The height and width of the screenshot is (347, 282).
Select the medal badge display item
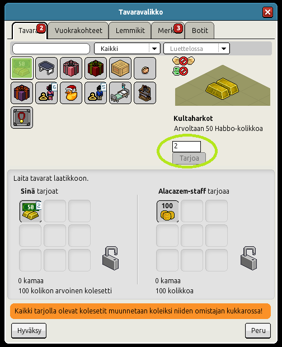(22, 118)
